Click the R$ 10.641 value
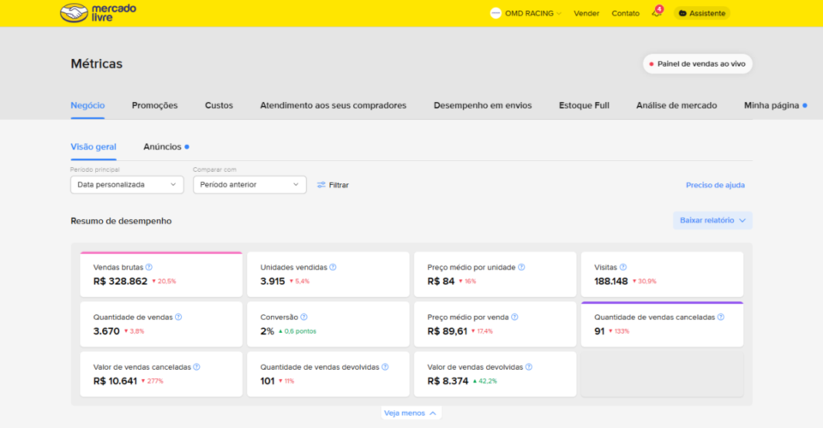Viewport: 823px width, 428px height. pyautogui.click(x=115, y=381)
